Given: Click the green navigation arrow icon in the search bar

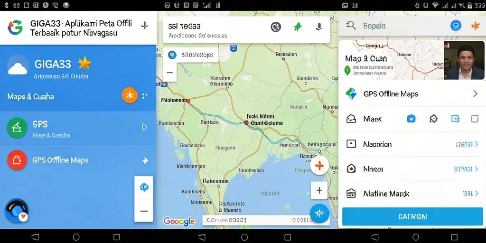Looking at the screenshot, I should 298,27.
